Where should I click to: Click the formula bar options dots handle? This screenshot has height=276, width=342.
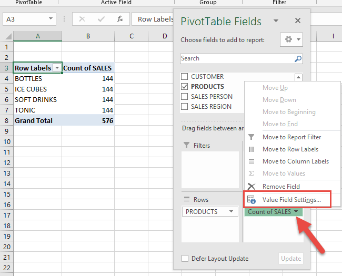click(x=64, y=19)
